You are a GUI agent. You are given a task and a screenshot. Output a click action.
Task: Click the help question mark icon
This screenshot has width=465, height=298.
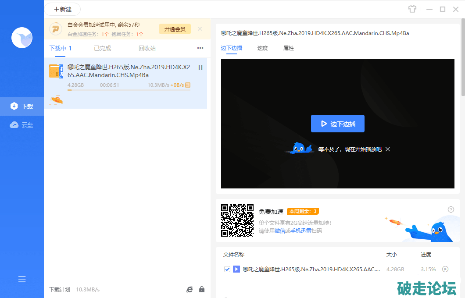pyautogui.click(x=451, y=209)
